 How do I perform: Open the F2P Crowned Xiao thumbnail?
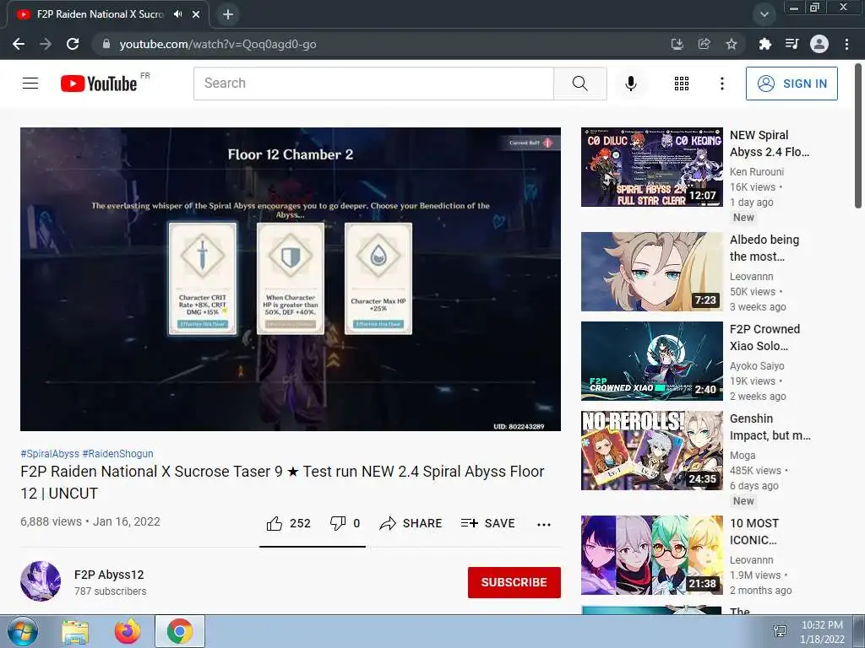point(651,361)
